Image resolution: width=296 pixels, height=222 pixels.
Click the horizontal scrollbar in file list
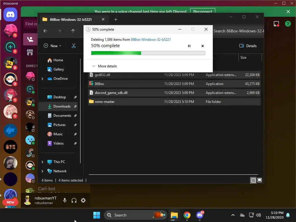pos(173,175)
